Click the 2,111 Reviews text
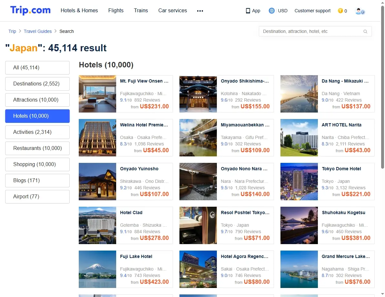 [350, 144]
